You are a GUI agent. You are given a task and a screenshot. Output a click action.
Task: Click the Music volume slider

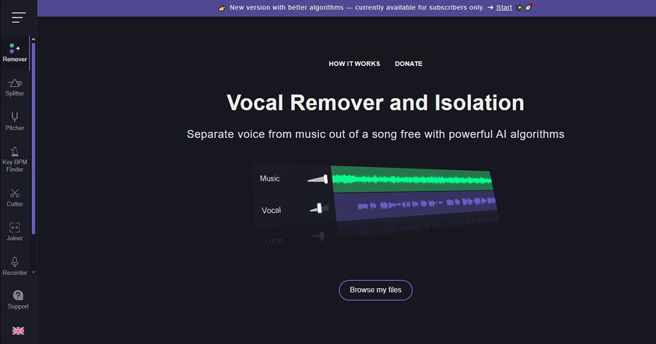(318, 179)
